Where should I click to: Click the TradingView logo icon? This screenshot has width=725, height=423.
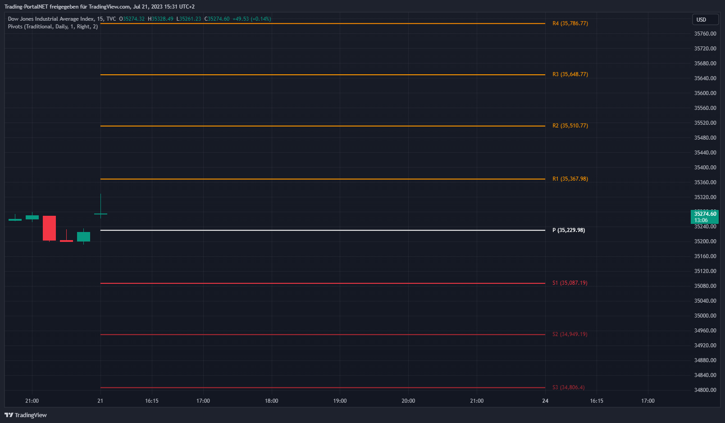click(9, 415)
